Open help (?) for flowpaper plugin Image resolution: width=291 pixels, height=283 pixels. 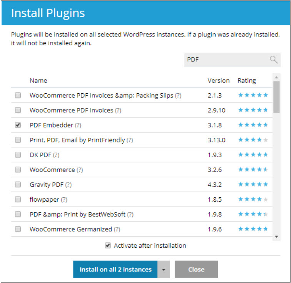(x=64, y=200)
